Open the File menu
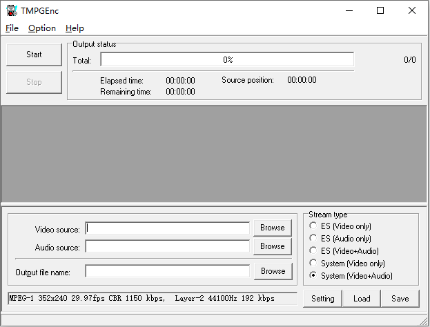Screen dimensions: 430x327 click(x=12, y=28)
